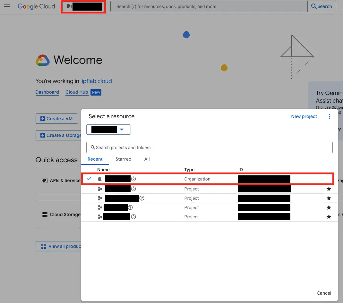This screenshot has width=343, height=303.
Task: Unstar the first Project in the list
Action: pyautogui.click(x=329, y=189)
